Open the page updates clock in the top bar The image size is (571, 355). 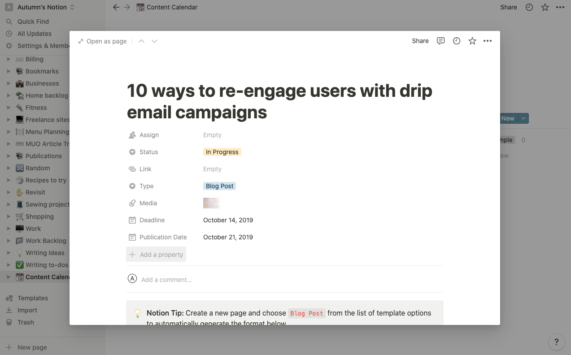[x=529, y=7]
